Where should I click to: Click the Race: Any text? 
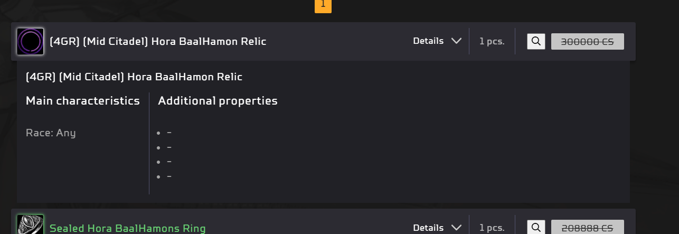[x=51, y=133]
